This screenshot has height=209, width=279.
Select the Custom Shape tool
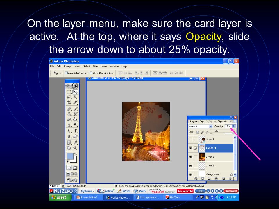(x=75, y=136)
